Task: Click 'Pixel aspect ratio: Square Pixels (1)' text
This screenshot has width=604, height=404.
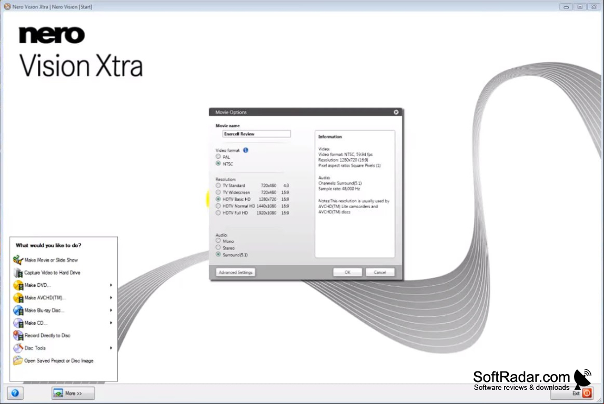Action: [349, 165]
